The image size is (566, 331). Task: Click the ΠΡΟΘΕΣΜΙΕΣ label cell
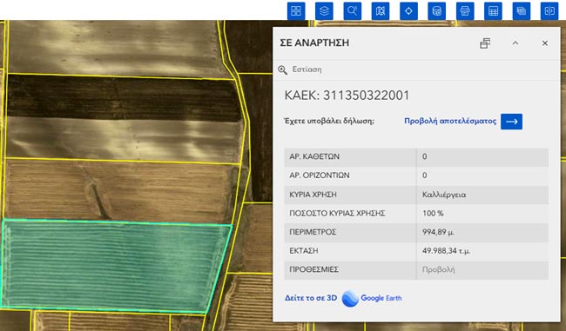(x=350, y=269)
